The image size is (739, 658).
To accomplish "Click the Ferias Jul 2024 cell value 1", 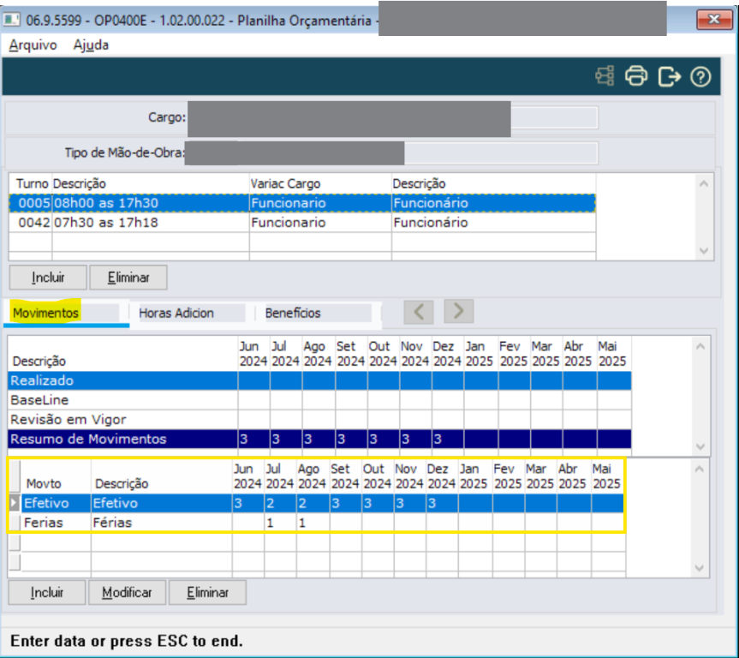I will [x=280, y=523].
